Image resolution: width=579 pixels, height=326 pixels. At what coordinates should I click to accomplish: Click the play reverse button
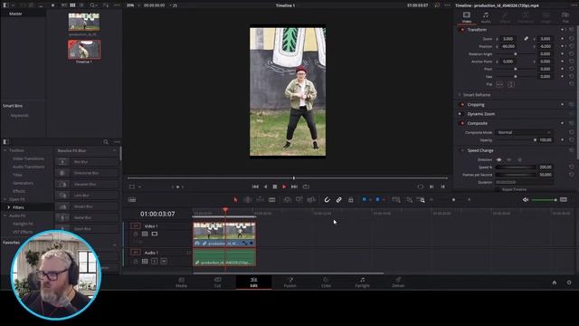(x=265, y=187)
